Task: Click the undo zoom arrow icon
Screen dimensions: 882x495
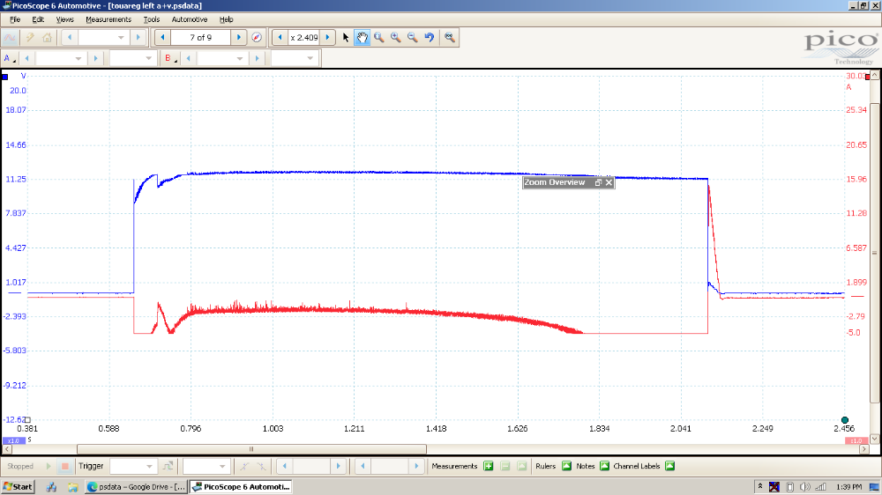Action: click(x=430, y=38)
